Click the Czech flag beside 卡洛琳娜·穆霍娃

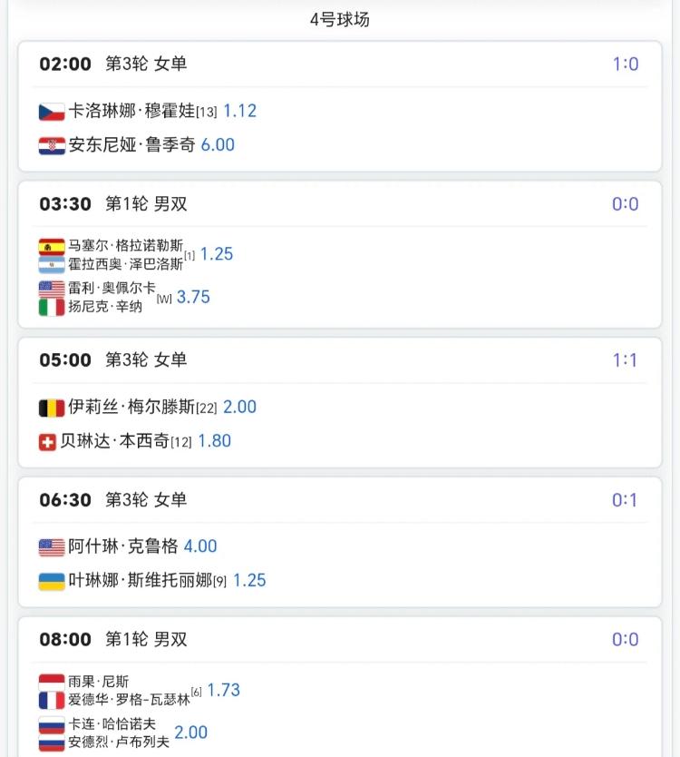pyautogui.click(x=52, y=112)
